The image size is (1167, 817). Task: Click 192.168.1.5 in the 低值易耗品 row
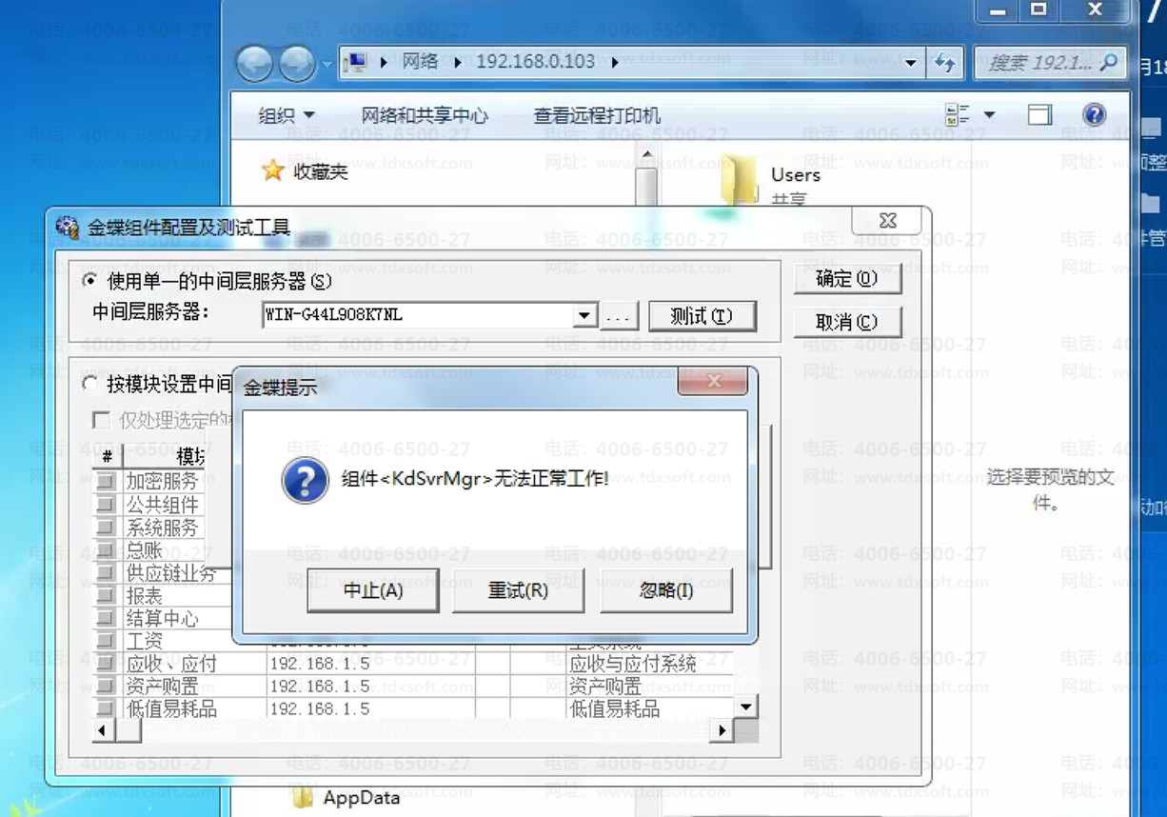coord(320,709)
